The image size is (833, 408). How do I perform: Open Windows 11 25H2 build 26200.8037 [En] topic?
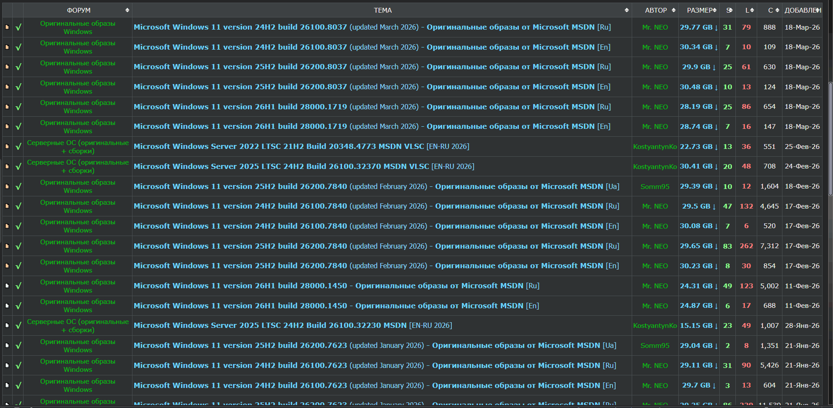tap(372, 87)
